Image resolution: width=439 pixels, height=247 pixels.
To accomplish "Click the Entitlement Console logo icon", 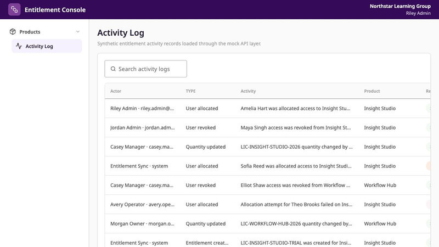I will tap(14, 9).
